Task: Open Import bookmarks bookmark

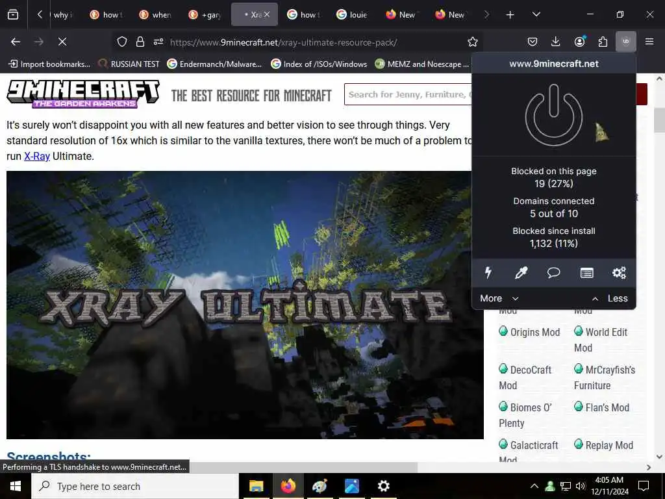Action: 49,64
